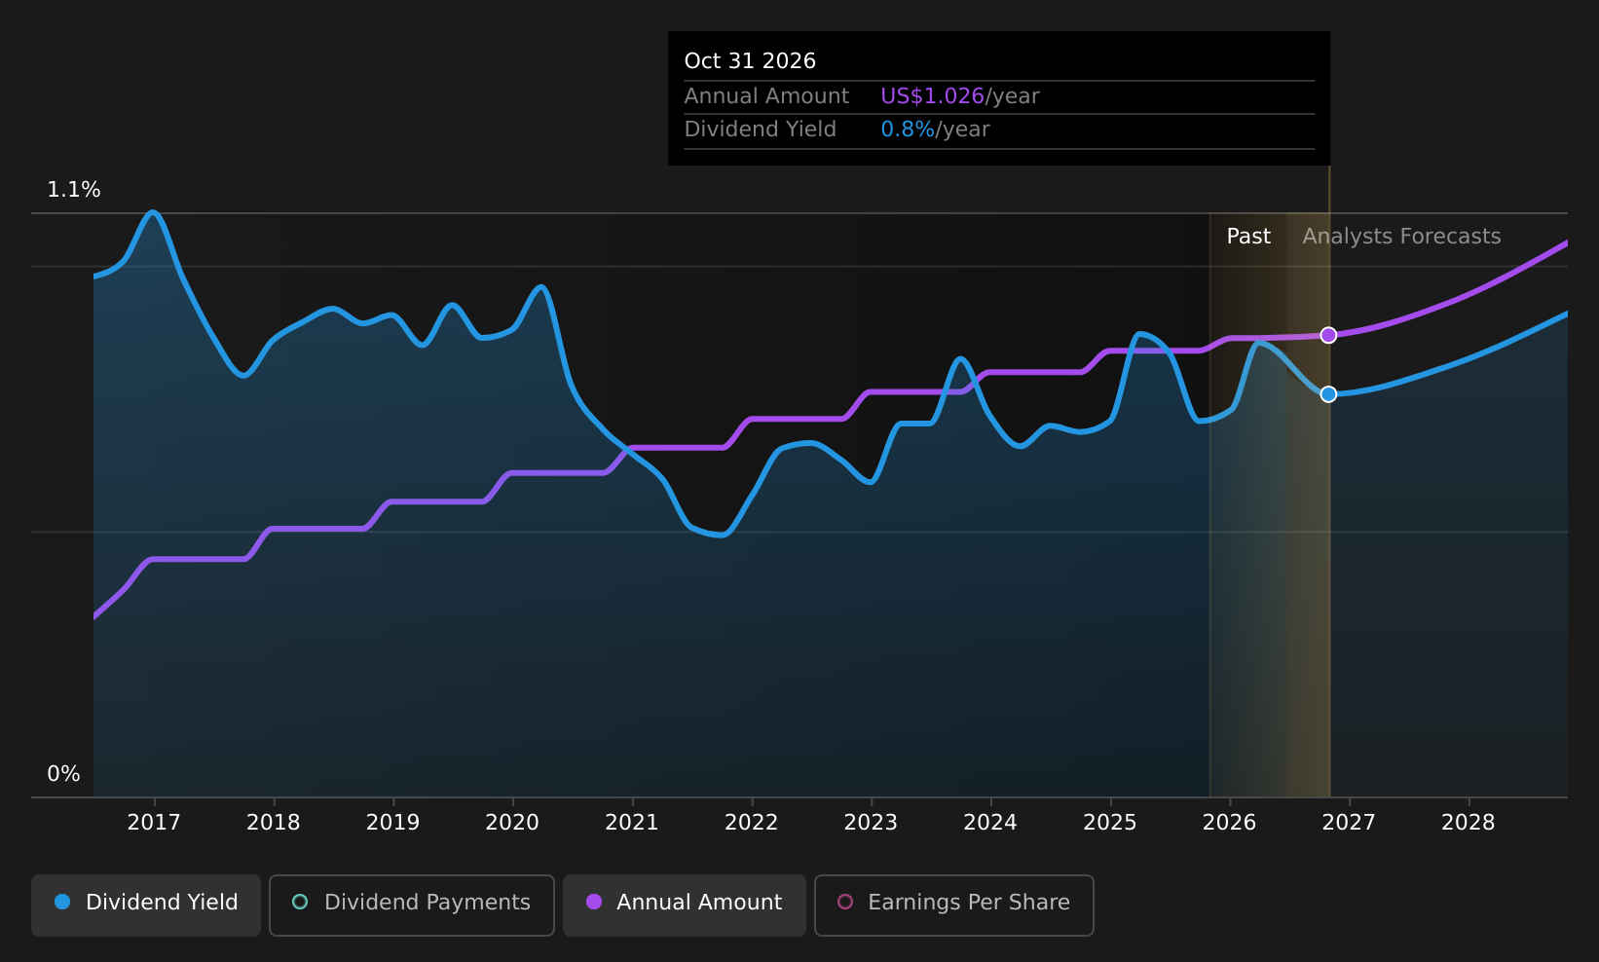1599x962 pixels.
Task: Click the hollow pink Earnings Per Share dot
Action: (845, 903)
